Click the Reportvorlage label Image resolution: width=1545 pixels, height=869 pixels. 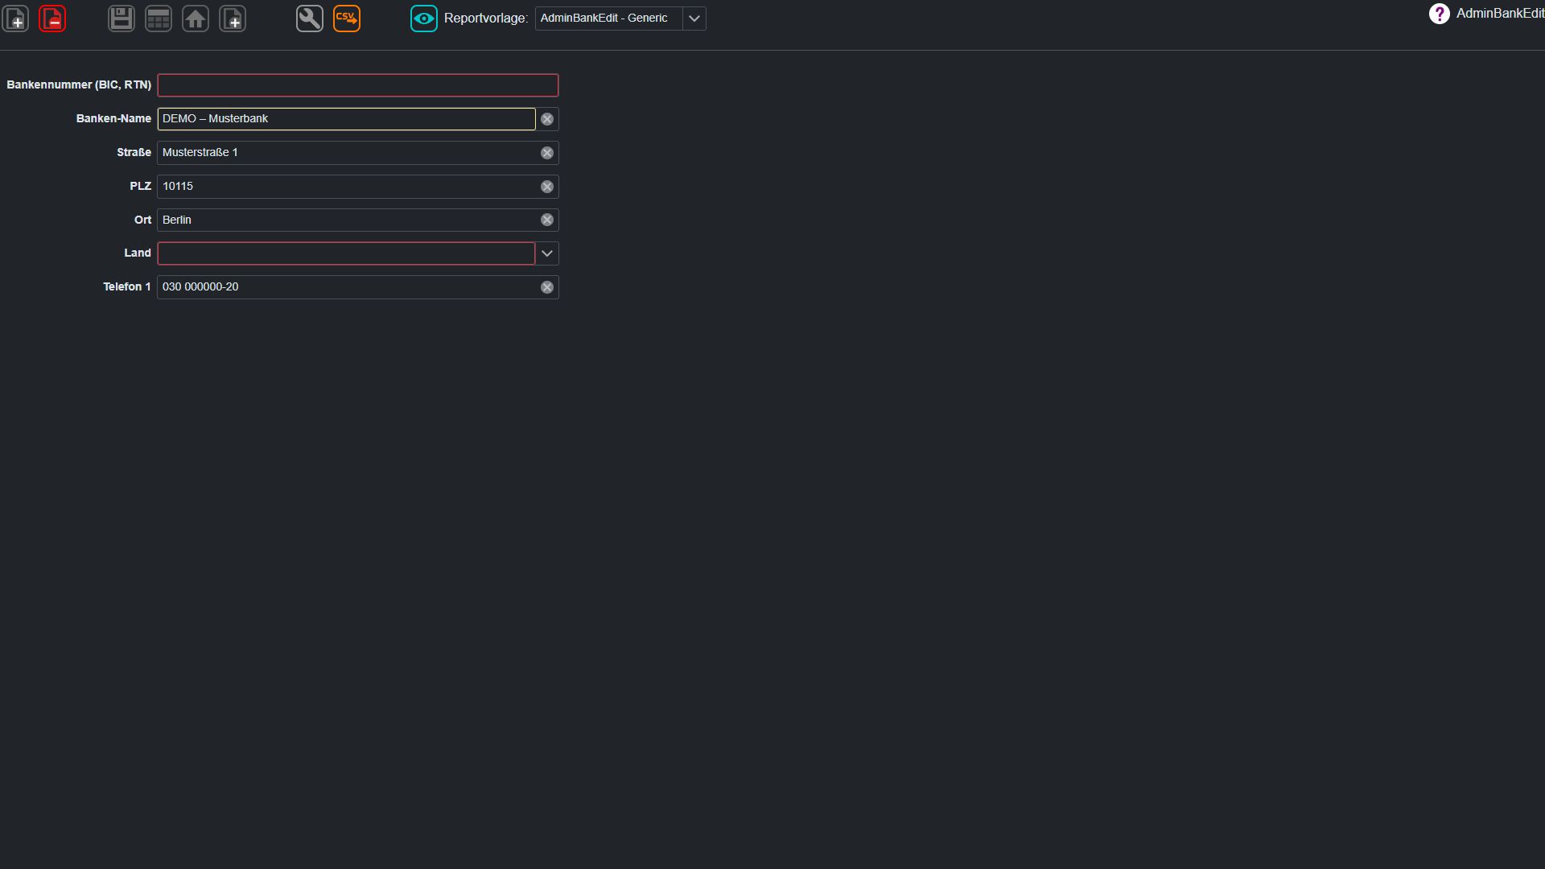[x=486, y=19]
